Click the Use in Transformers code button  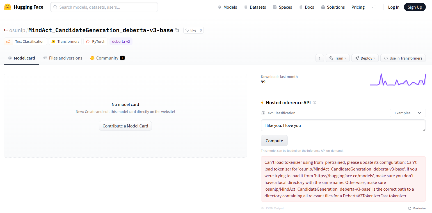coord(403,58)
